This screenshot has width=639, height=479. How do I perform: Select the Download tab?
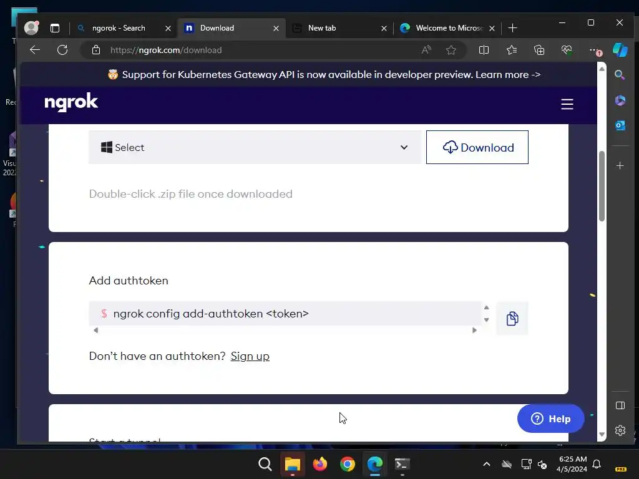pyautogui.click(x=217, y=28)
